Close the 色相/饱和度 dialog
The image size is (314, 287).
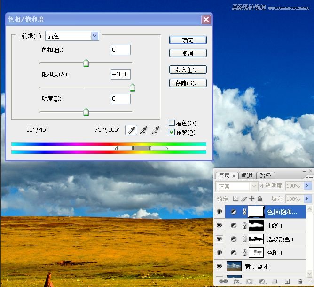coord(206,19)
